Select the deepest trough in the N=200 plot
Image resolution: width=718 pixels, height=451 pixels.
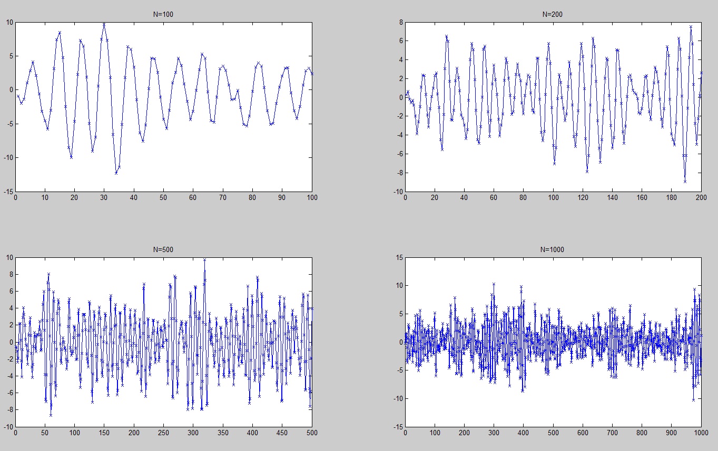685,182
